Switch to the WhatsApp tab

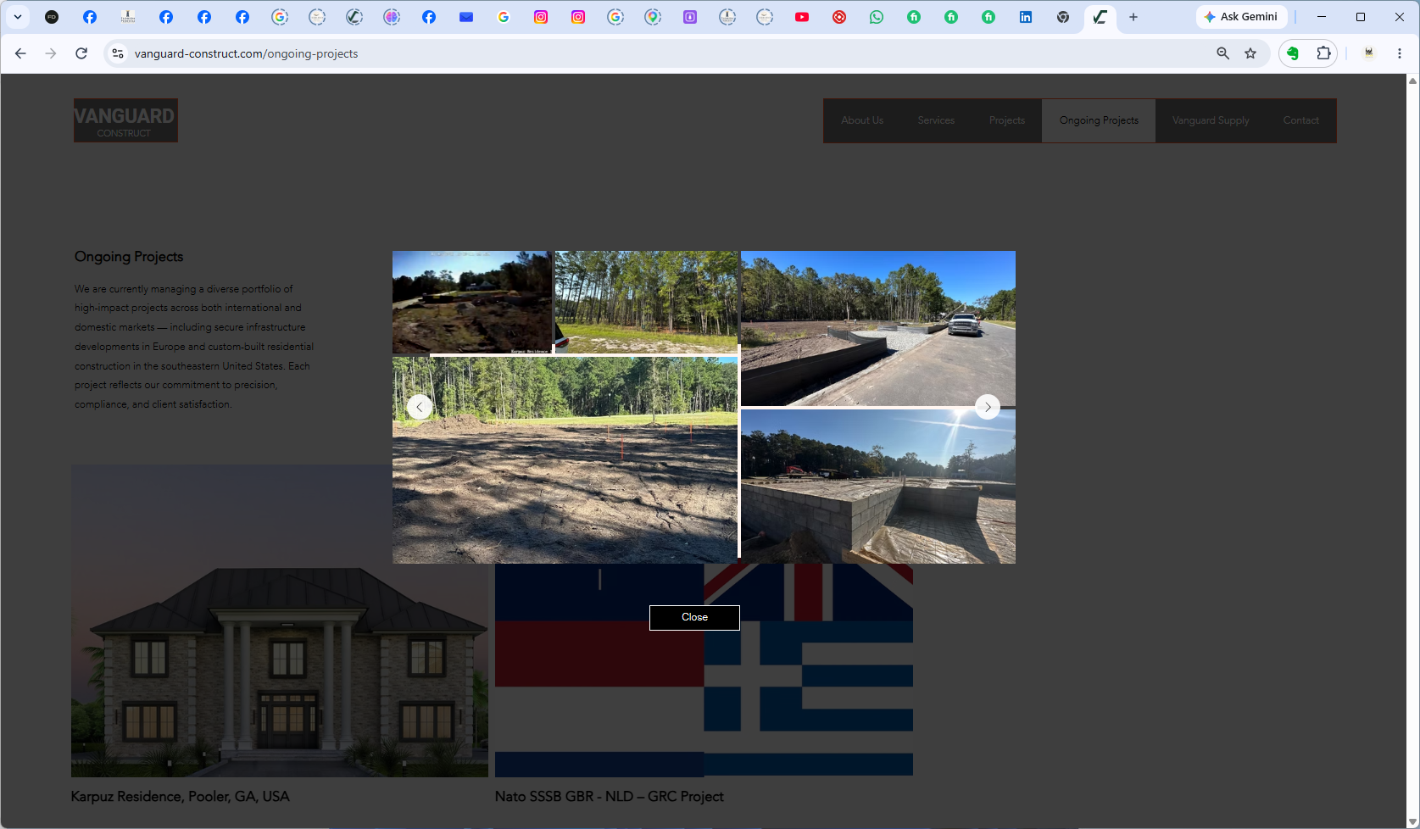[877, 17]
